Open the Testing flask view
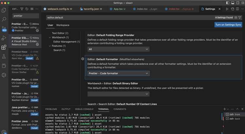The width and height of the screenshot is (245, 134). [4, 56]
